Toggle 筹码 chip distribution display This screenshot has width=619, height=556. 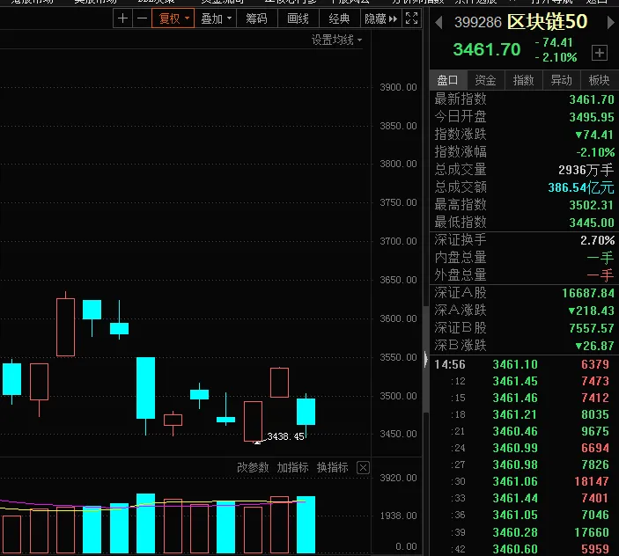pos(256,18)
